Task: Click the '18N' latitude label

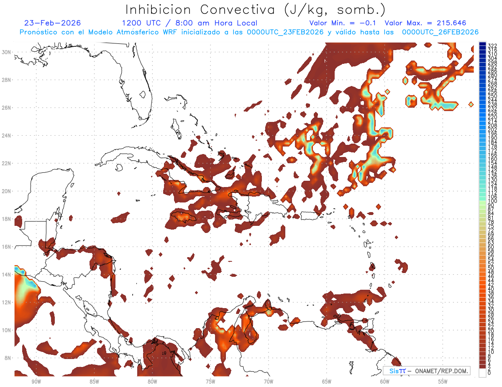Action: pyautogui.click(x=6, y=219)
